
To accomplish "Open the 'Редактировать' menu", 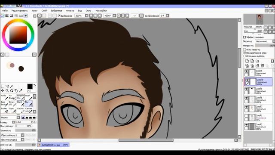I will (x=19, y=11).
